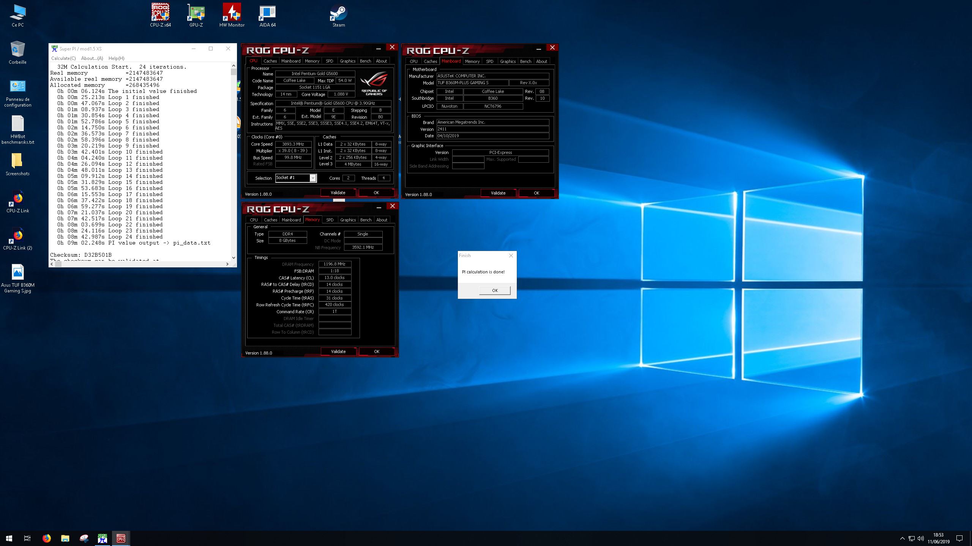Open the Windows Start menu
This screenshot has height=546, width=972.
click(9, 538)
